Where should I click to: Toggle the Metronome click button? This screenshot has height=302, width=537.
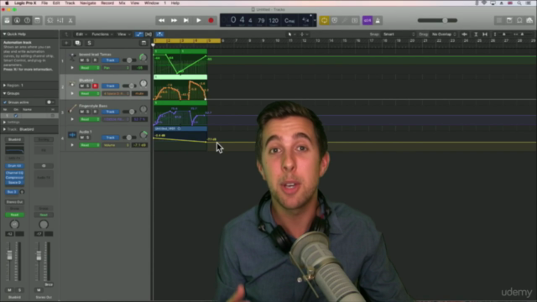(x=378, y=20)
